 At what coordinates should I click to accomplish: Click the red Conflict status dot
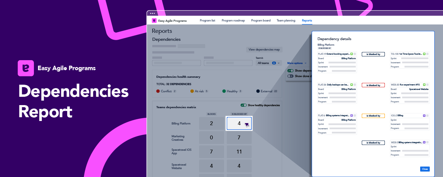click(158, 91)
